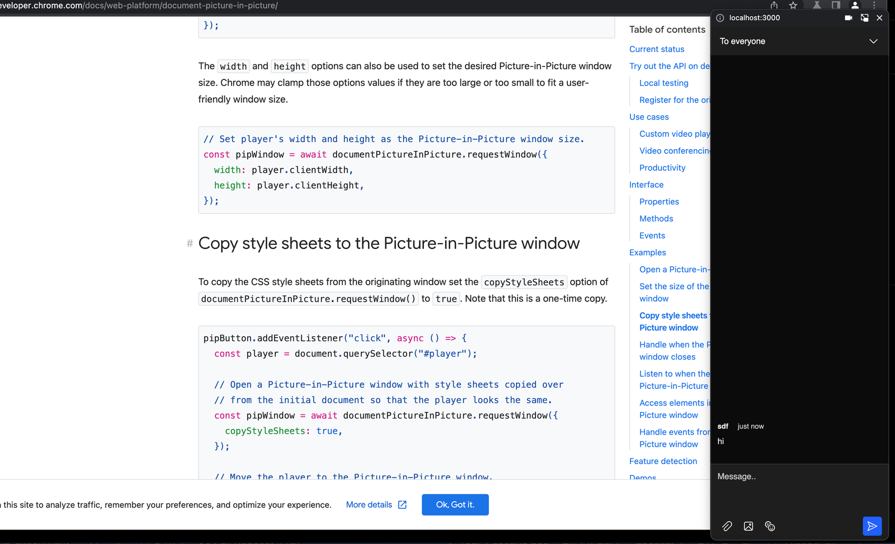Open the "Feature detection" section

tap(663, 461)
